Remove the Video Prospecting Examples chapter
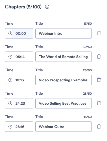This screenshot has height=141, width=107. (99, 80)
